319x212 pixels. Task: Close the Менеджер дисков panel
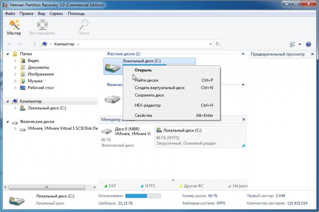pos(244,120)
